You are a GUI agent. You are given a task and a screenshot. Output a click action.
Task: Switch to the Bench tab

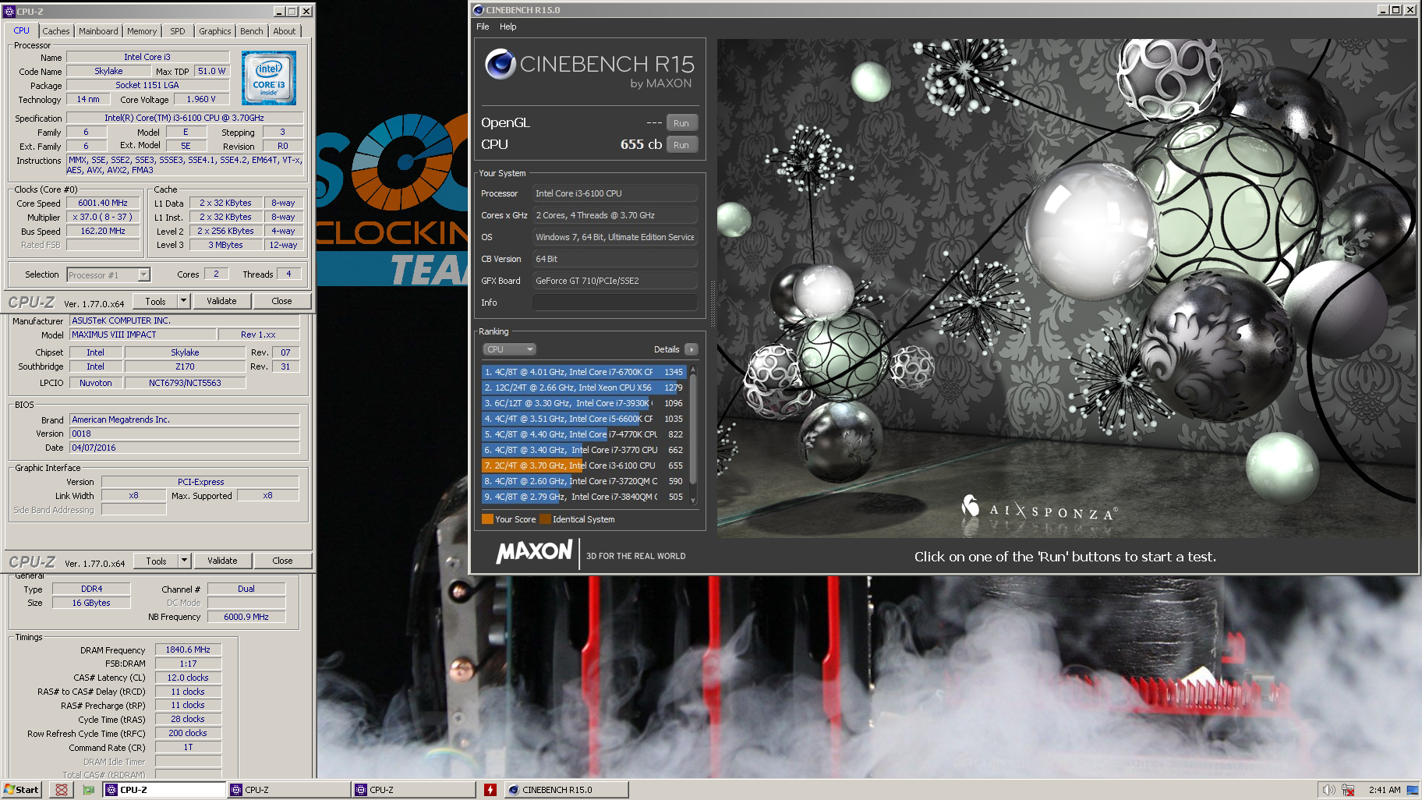(252, 31)
